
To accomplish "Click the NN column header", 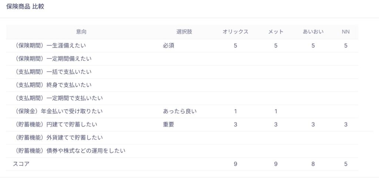I will click(x=346, y=32).
